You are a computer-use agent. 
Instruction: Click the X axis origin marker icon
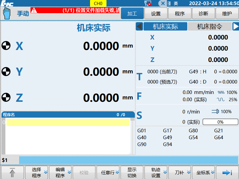tap(6, 46)
